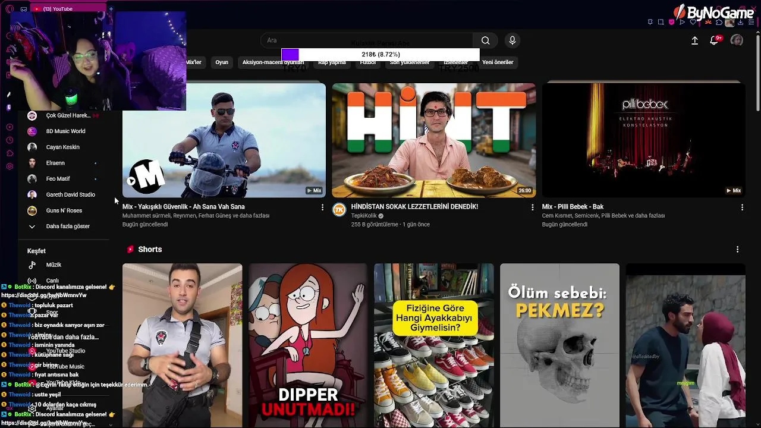Open Cayan Keskin subscription
Image resolution: width=761 pixels, height=428 pixels.
click(62, 147)
